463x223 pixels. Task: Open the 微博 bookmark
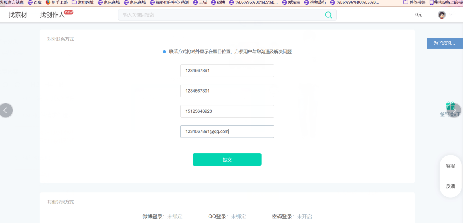218,2
